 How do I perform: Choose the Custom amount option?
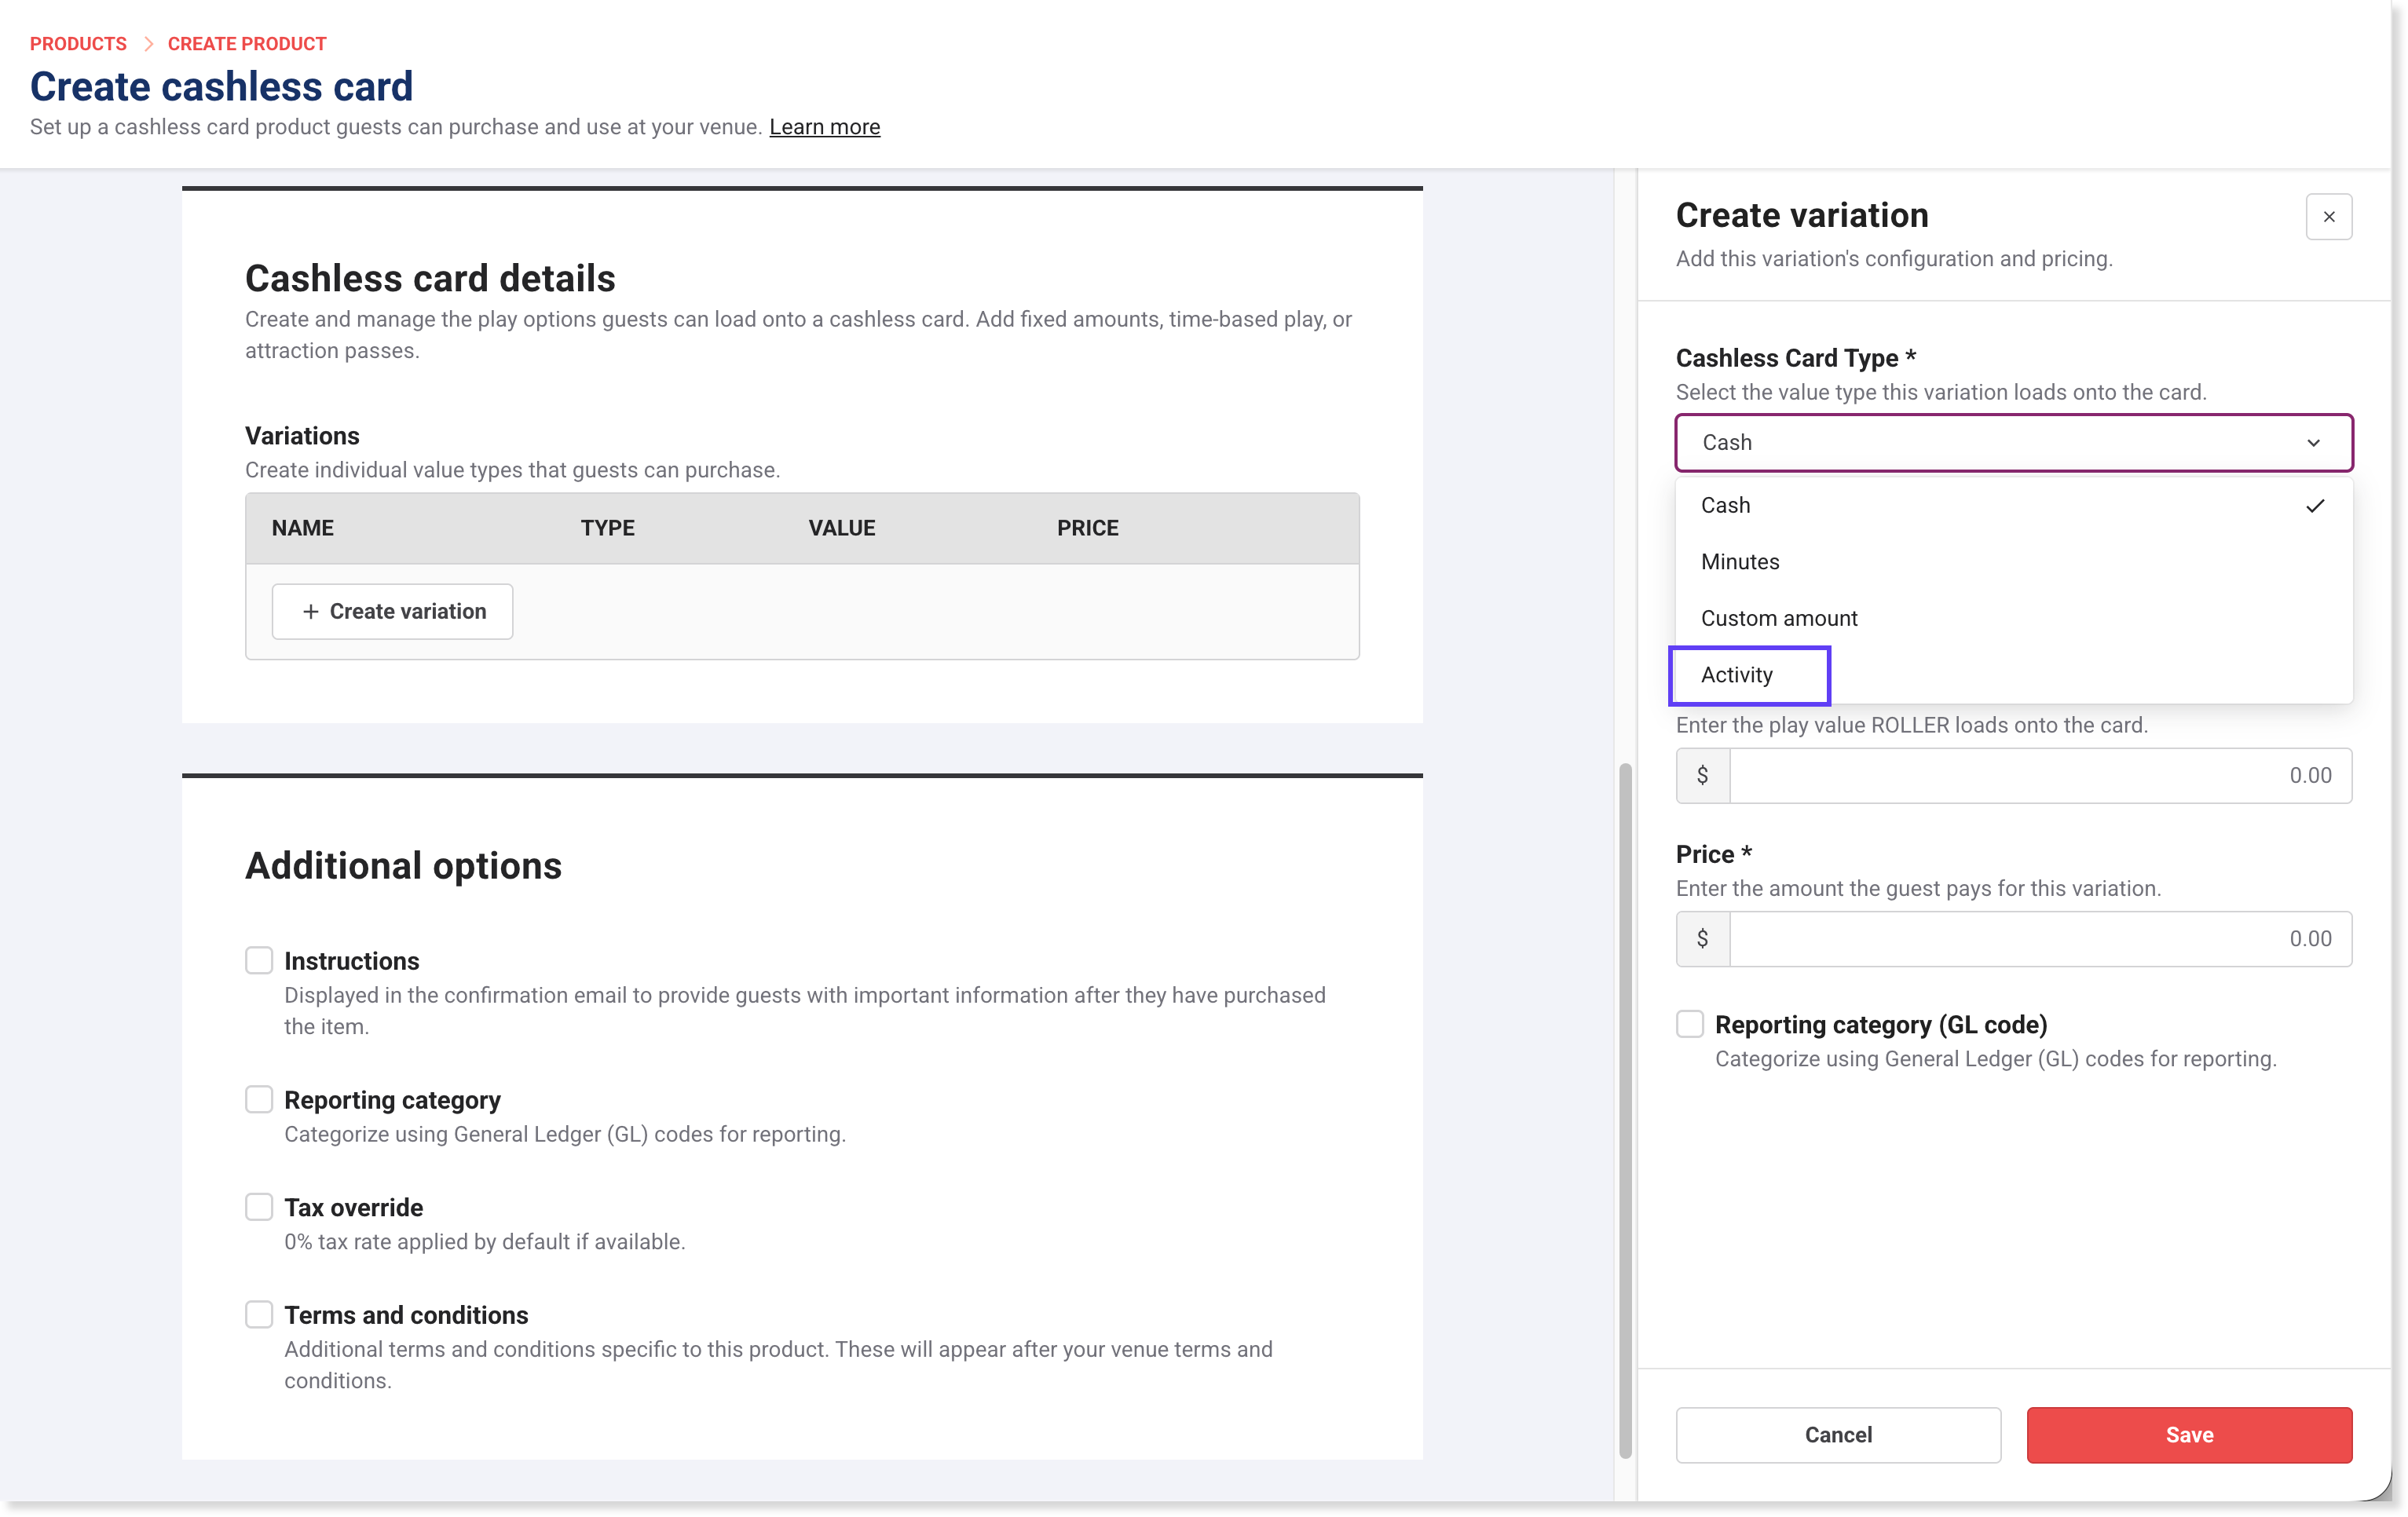point(1778,618)
